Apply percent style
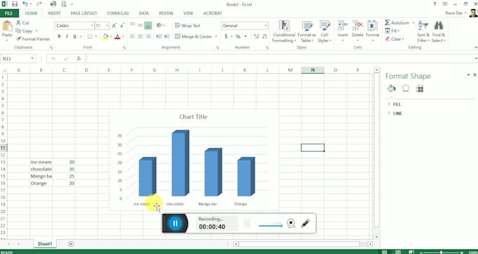The image size is (478, 254). coord(238,36)
